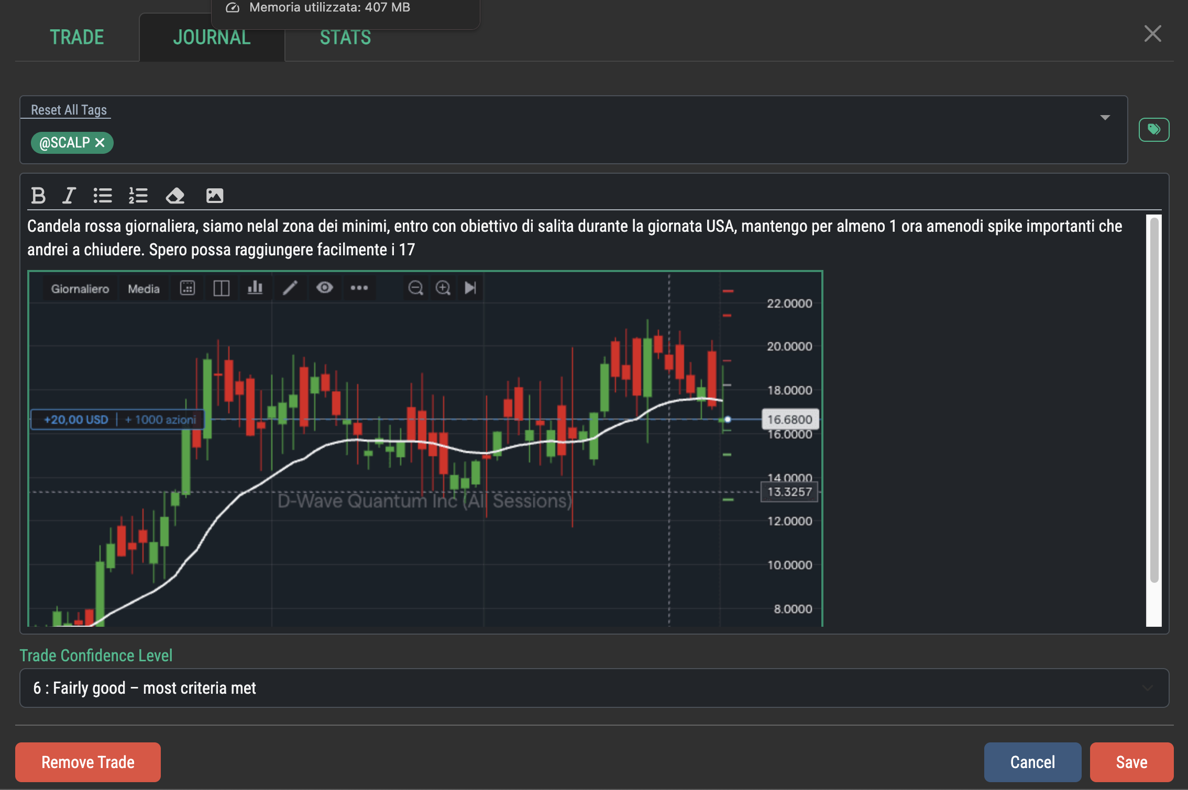Click the Cancel button
Image resolution: width=1188 pixels, height=790 pixels.
[1032, 762]
